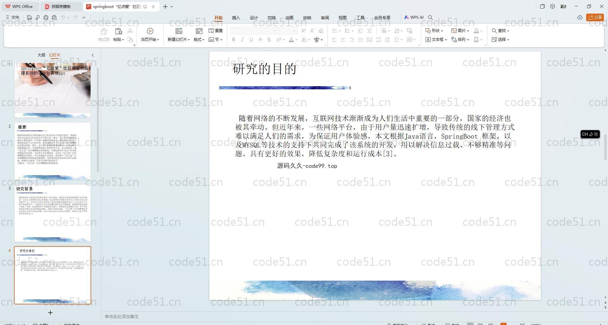Click Export to PDF icon in quick toolbar
608x325 pixels.
tap(38, 17)
